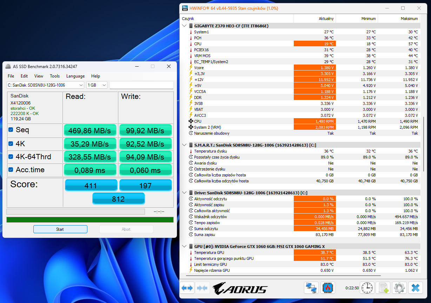Screen dimensions: 431x303
Task: Click the AORUS logo
Action: pyautogui.click(x=240, y=288)
